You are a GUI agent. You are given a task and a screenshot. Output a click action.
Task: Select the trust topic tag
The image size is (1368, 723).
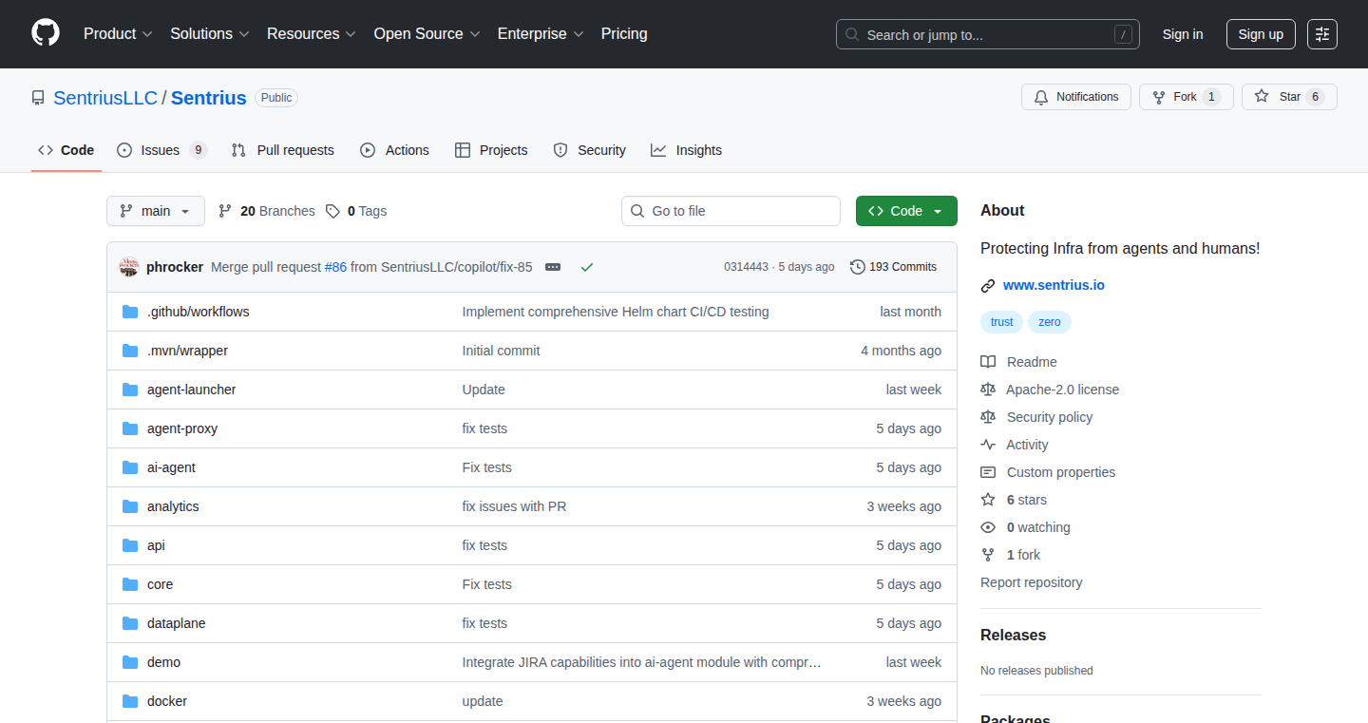(1001, 322)
